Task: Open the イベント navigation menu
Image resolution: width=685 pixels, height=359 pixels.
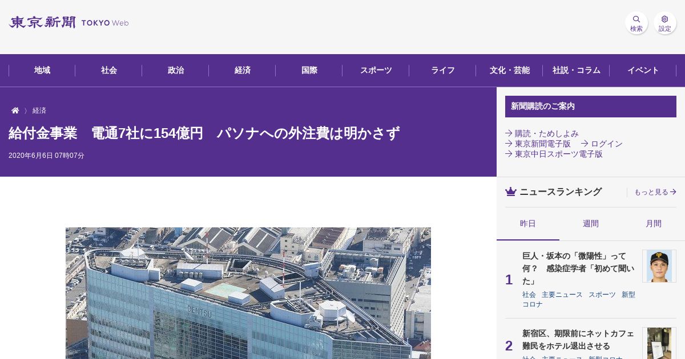Action: 643,71
